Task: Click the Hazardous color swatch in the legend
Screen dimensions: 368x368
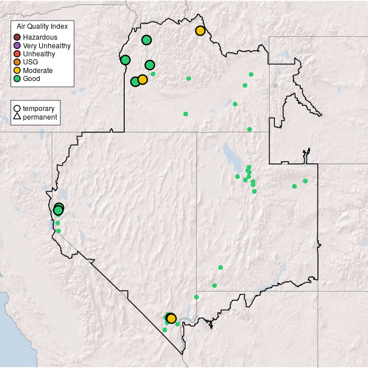Action: (x=17, y=37)
